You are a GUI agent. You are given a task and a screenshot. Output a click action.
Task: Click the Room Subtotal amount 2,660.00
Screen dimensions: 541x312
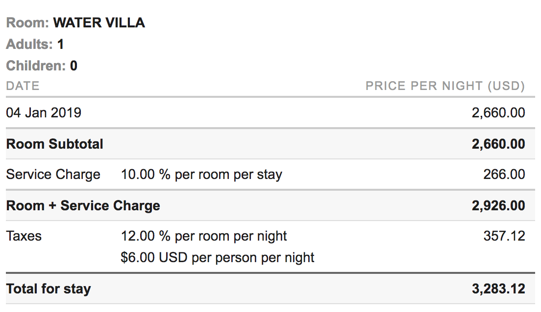(x=498, y=144)
